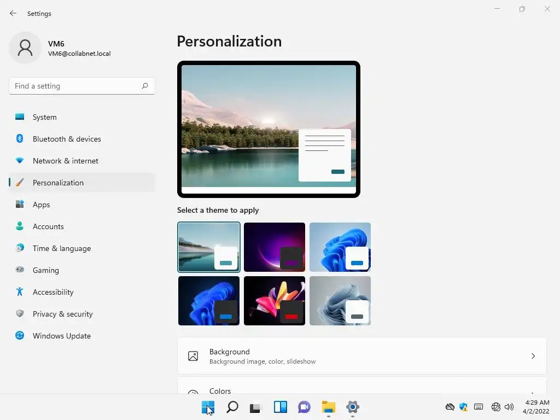
Task: Apply the dark blue bloom theme
Action: (209, 301)
